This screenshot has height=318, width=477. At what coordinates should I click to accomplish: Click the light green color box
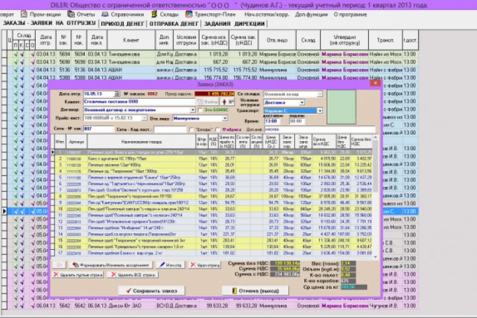(x=341, y=107)
